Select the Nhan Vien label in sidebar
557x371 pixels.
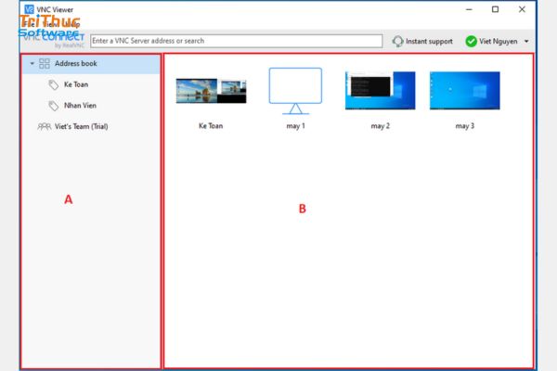(80, 106)
